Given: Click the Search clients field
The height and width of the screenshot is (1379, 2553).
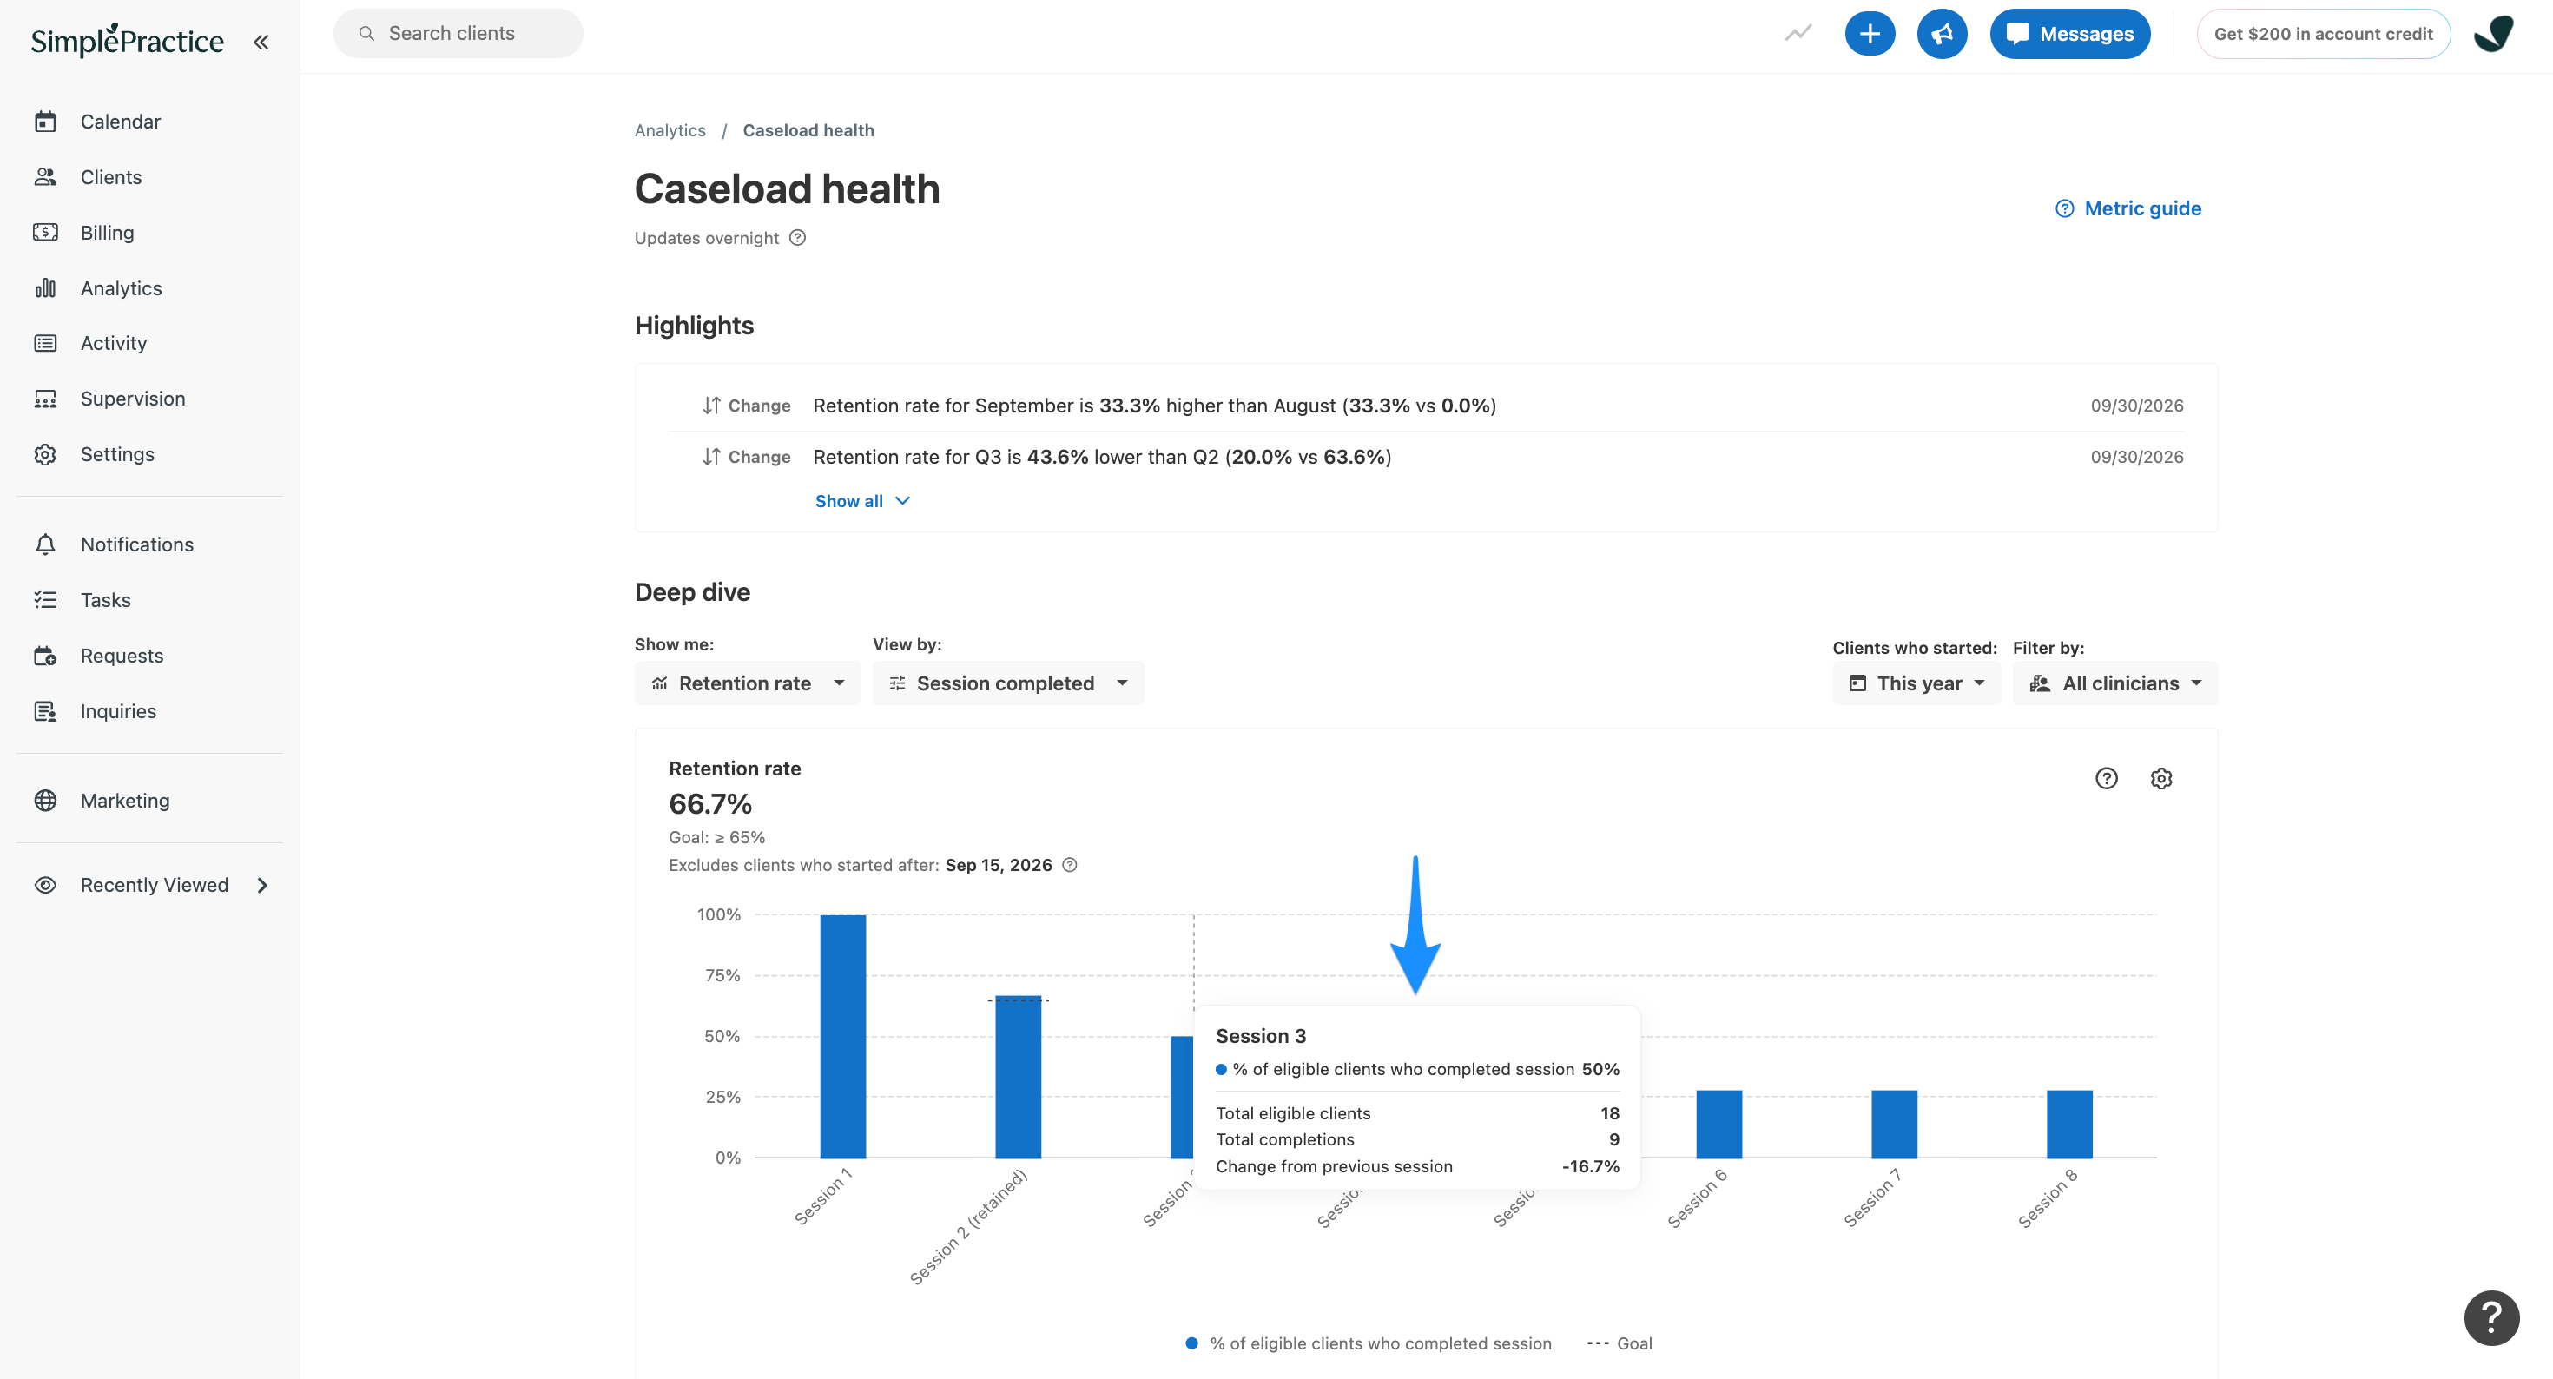Looking at the screenshot, I should (x=458, y=34).
